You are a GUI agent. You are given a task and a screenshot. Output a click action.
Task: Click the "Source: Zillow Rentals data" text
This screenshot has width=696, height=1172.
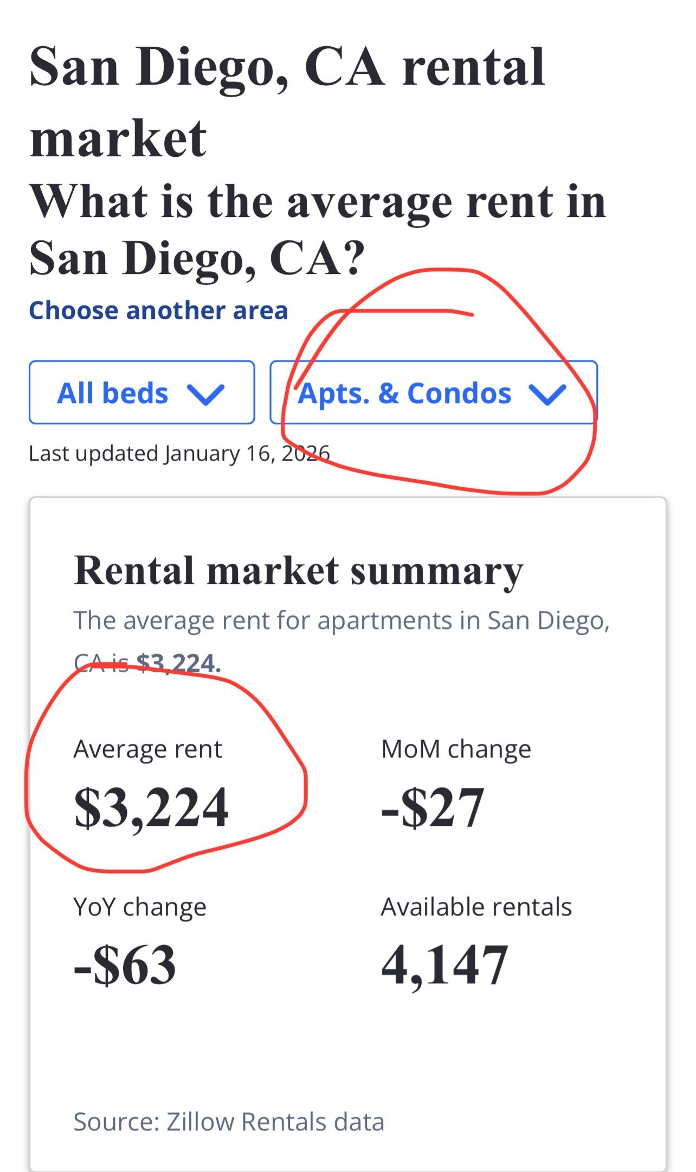pos(229,1122)
